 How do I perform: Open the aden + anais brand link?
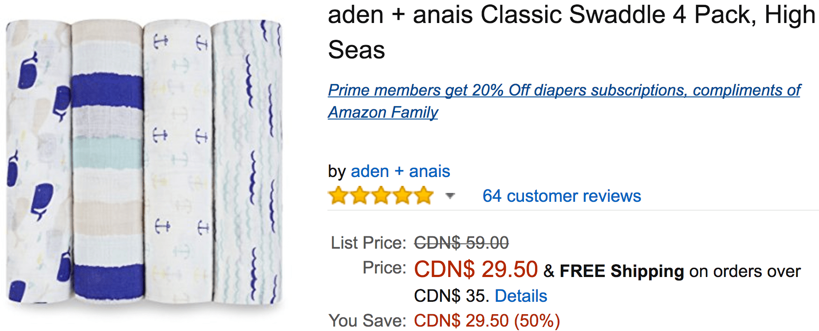(x=401, y=171)
